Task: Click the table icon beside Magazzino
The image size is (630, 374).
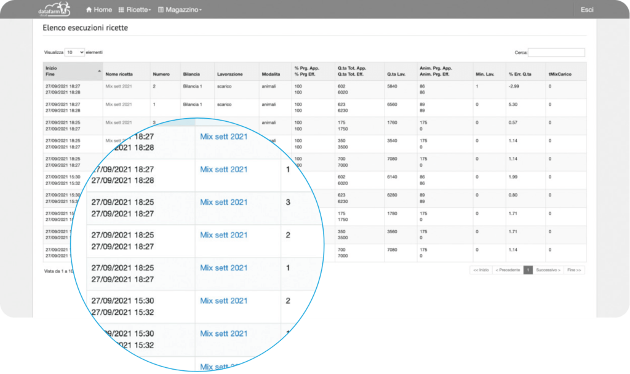Action: (x=161, y=10)
